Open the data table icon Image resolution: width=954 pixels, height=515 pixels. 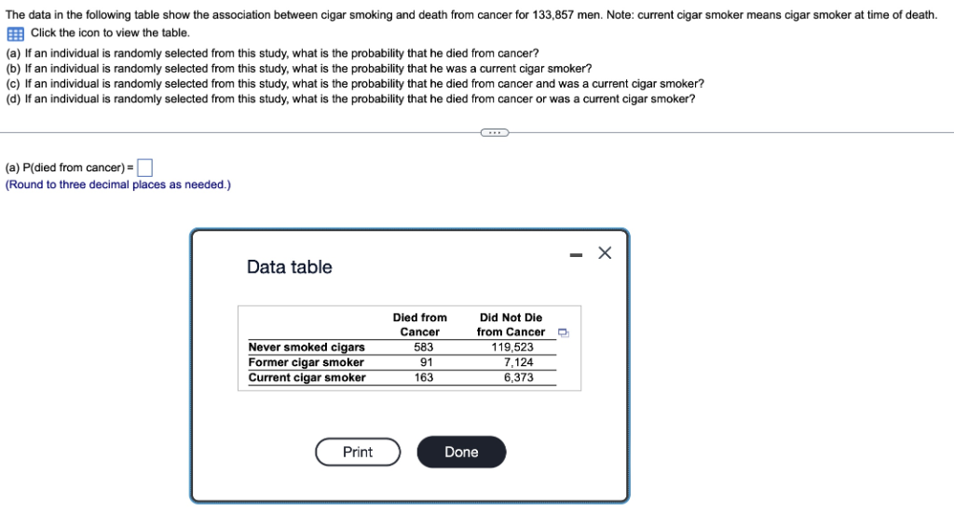pyautogui.click(x=15, y=34)
